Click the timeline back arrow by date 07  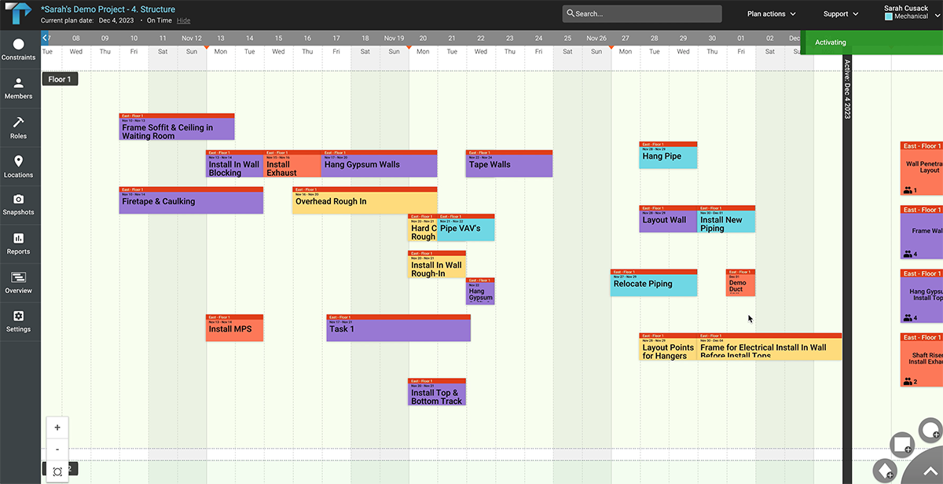click(46, 37)
